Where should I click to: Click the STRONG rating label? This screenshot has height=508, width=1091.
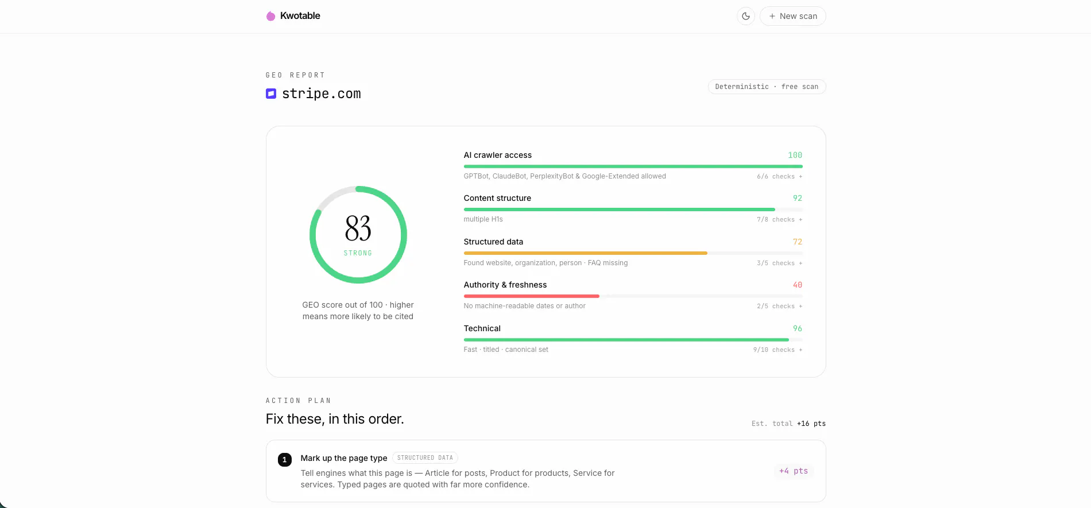[x=358, y=253]
